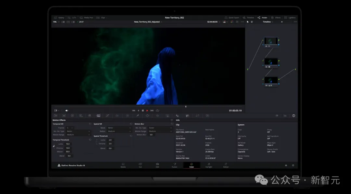The height and width of the screenshot is (194, 351).
Task: Mute the viewer audio
Action: tap(67, 110)
